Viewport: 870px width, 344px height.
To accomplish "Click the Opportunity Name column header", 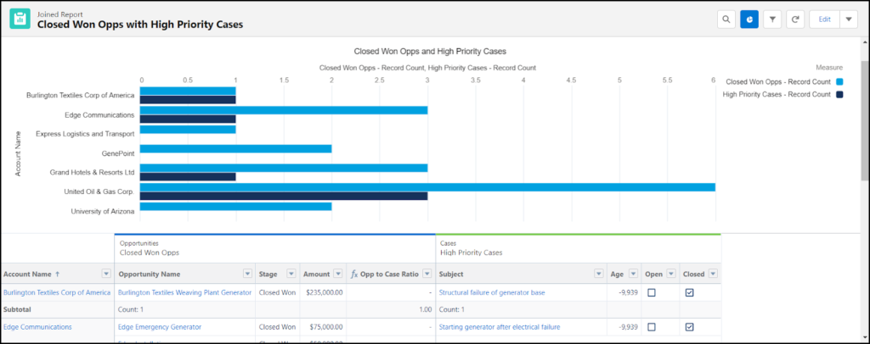I will [150, 274].
